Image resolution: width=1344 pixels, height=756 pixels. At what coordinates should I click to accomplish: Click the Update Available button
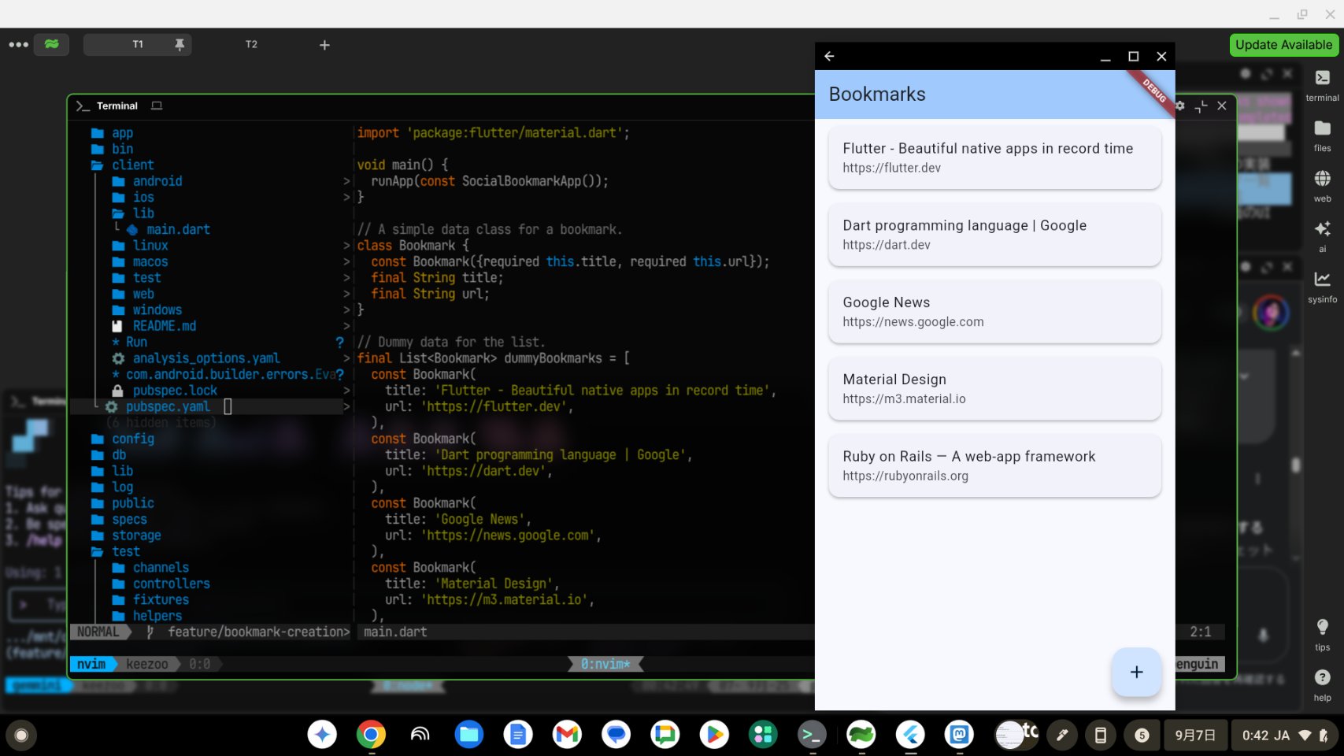click(1283, 45)
